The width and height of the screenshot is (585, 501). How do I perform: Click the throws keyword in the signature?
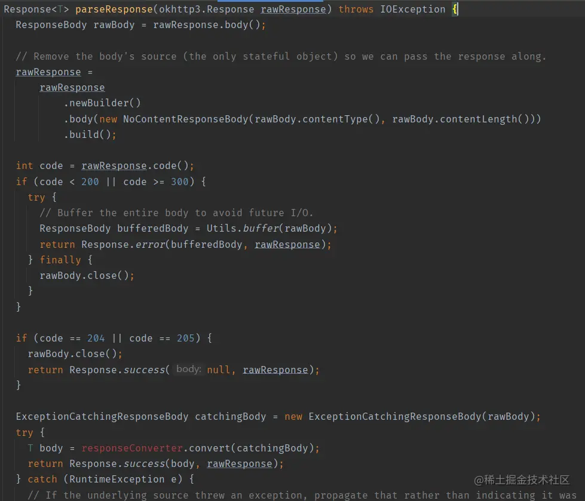pos(356,10)
